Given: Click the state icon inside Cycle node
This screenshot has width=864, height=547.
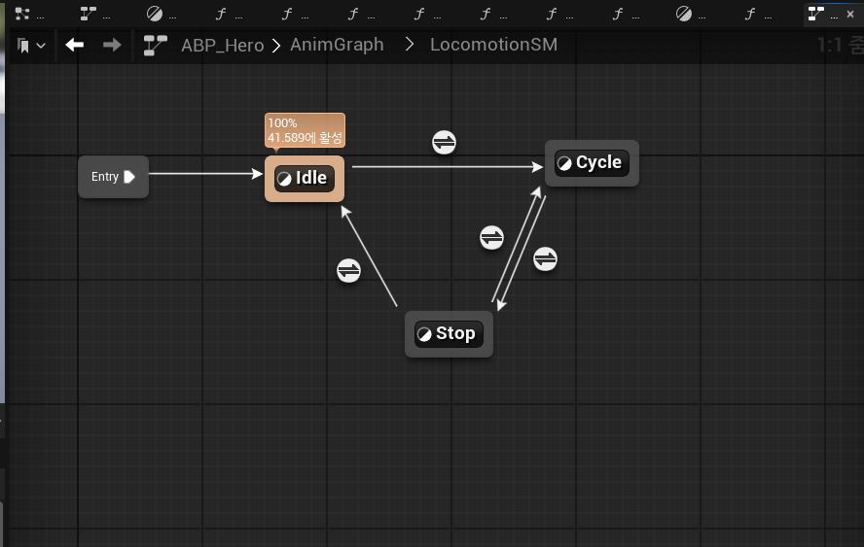Looking at the screenshot, I should click(564, 163).
